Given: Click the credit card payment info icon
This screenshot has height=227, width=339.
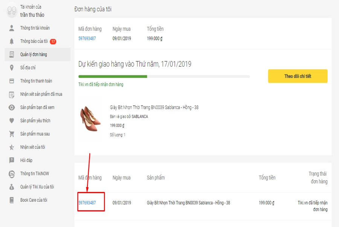Looking at the screenshot, I should pyautogui.click(x=12, y=81).
